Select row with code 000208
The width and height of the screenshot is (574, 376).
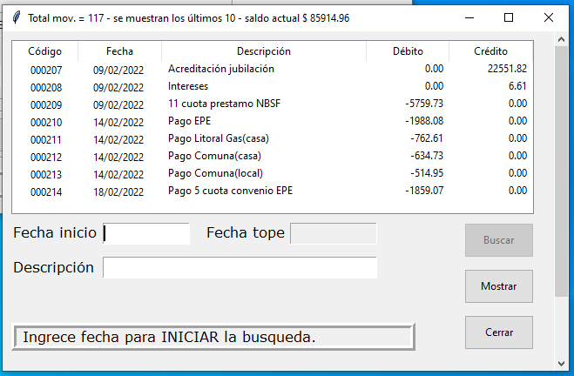pos(273,87)
